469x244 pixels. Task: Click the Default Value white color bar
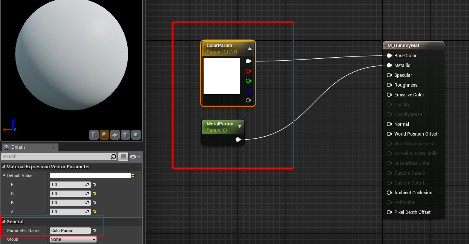(90, 175)
